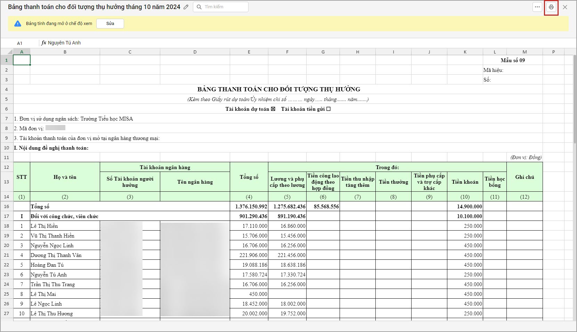Click the cell 'Đối với công chức, viên chức'

coord(130,216)
